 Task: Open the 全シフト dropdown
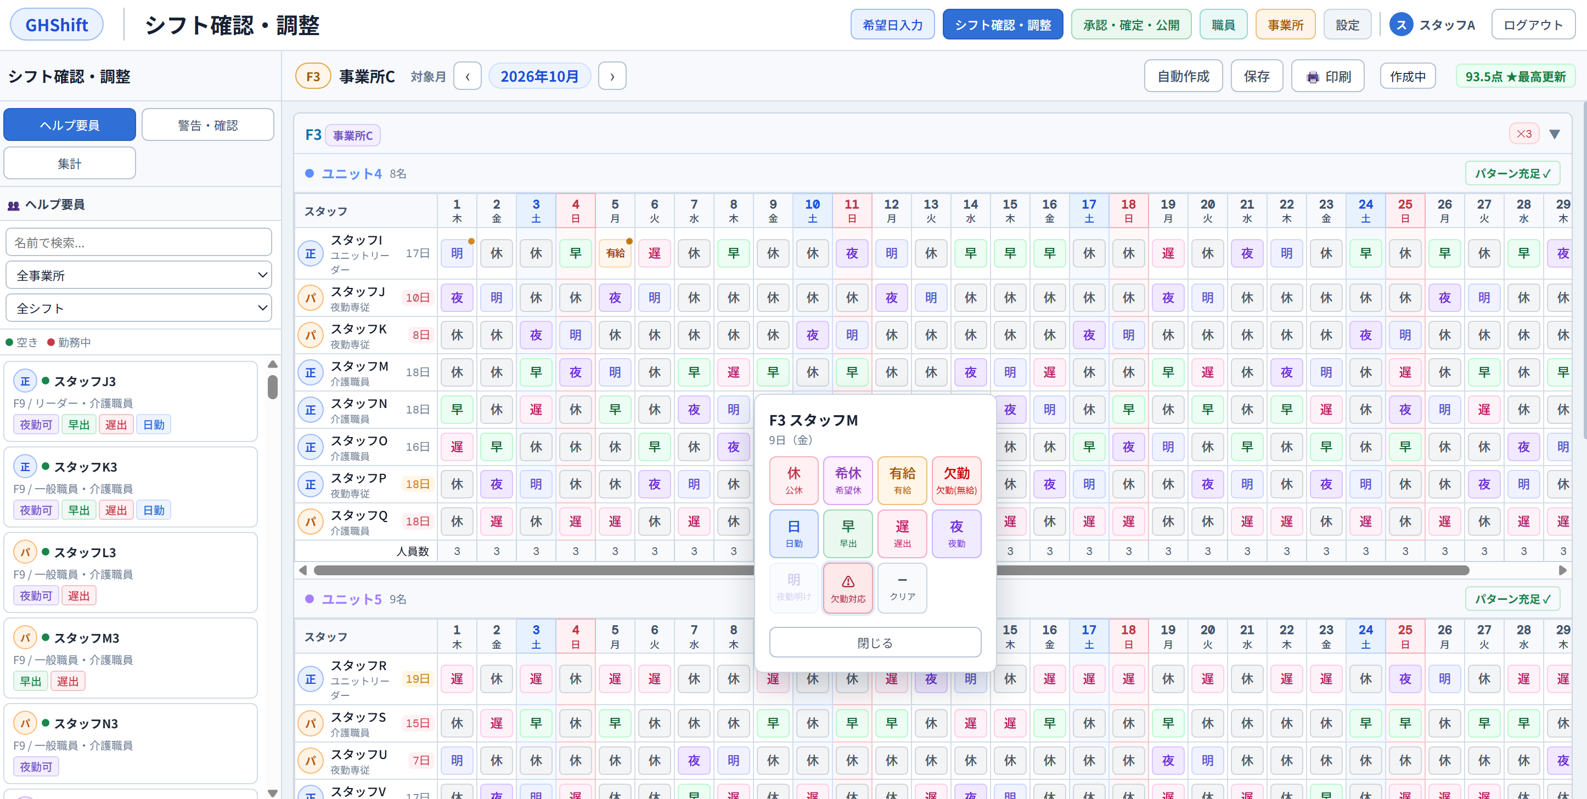coord(139,308)
